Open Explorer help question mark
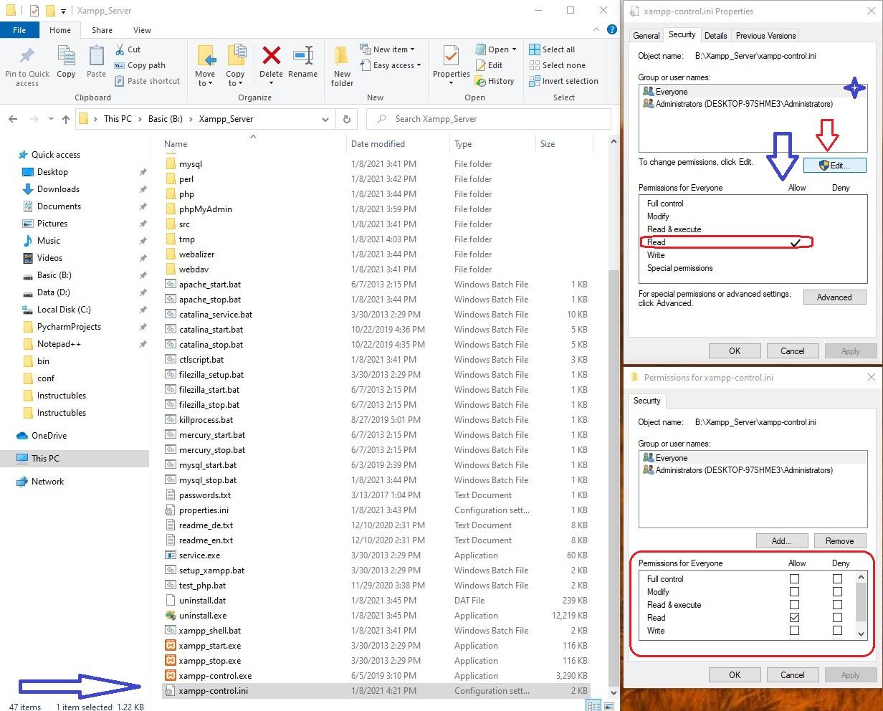883x711 pixels. (611, 30)
